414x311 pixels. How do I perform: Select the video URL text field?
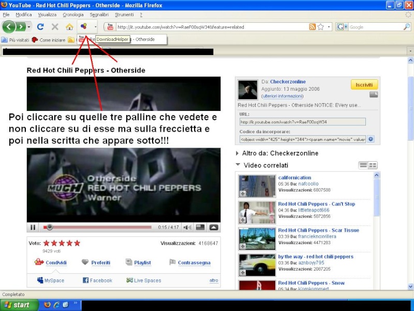coord(303,122)
